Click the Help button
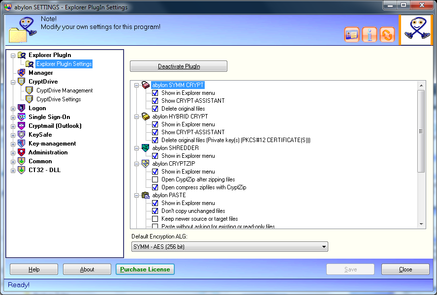Viewport: 437px width, 295px height. coord(34,269)
